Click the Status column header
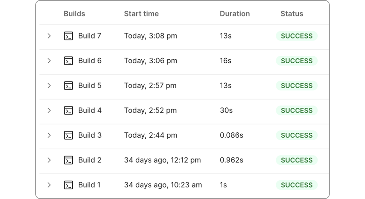This screenshot has width=365, height=199. point(292,14)
